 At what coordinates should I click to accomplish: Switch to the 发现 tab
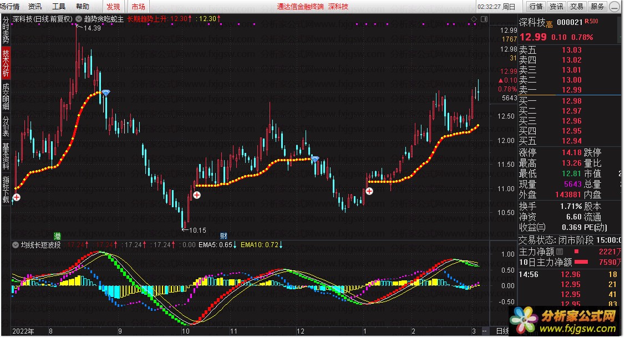(x=113, y=7)
